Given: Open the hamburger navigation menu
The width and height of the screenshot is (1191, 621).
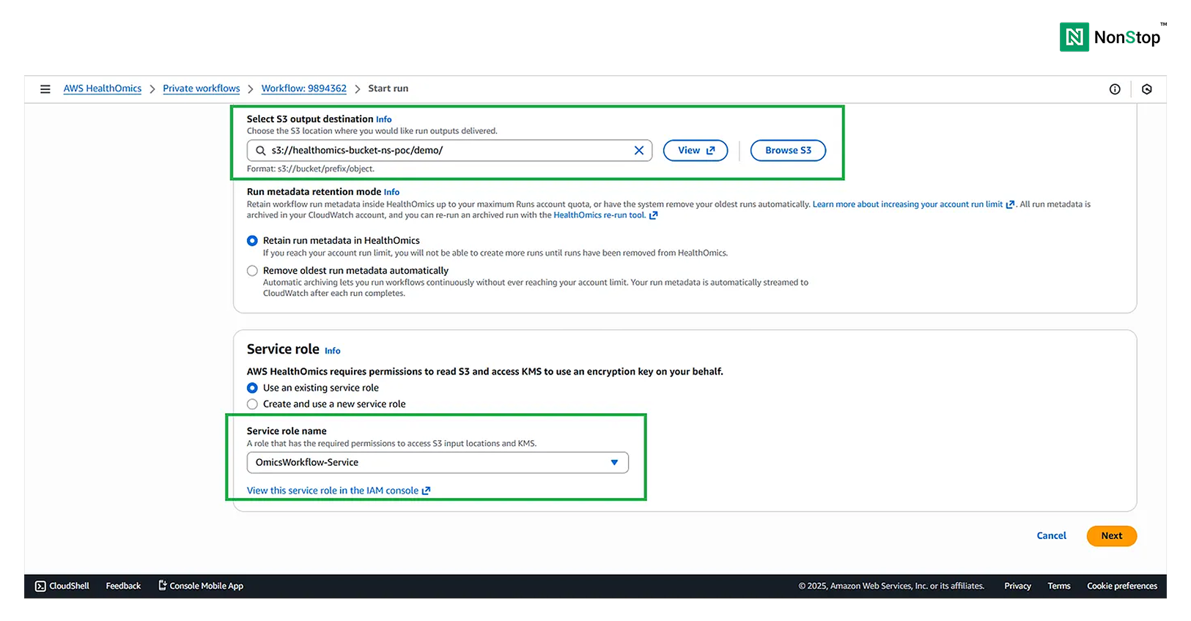Looking at the screenshot, I should tap(45, 89).
